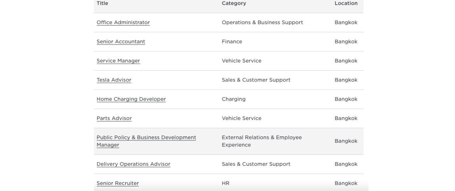Viewport: 455px width, 191px height.
Task: View the Delivery Operations Advisor role
Action: pyautogui.click(x=133, y=164)
